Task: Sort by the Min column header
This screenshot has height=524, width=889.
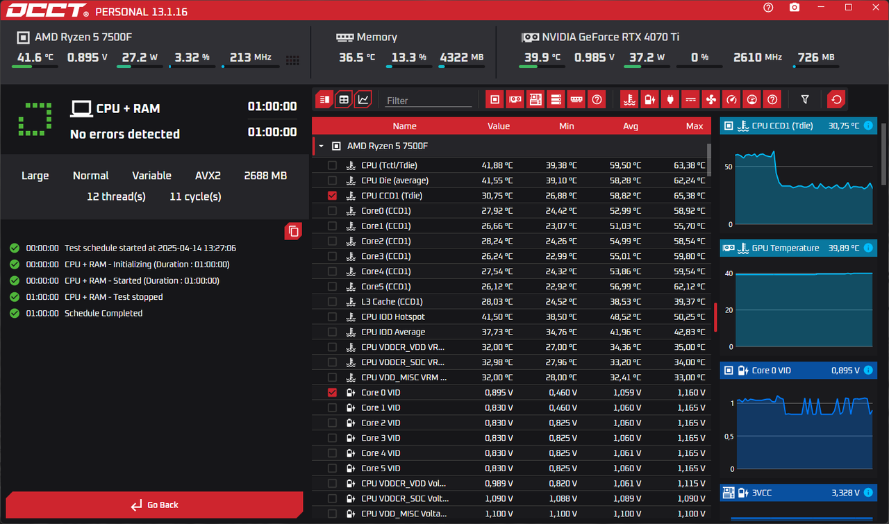Action: (x=567, y=126)
